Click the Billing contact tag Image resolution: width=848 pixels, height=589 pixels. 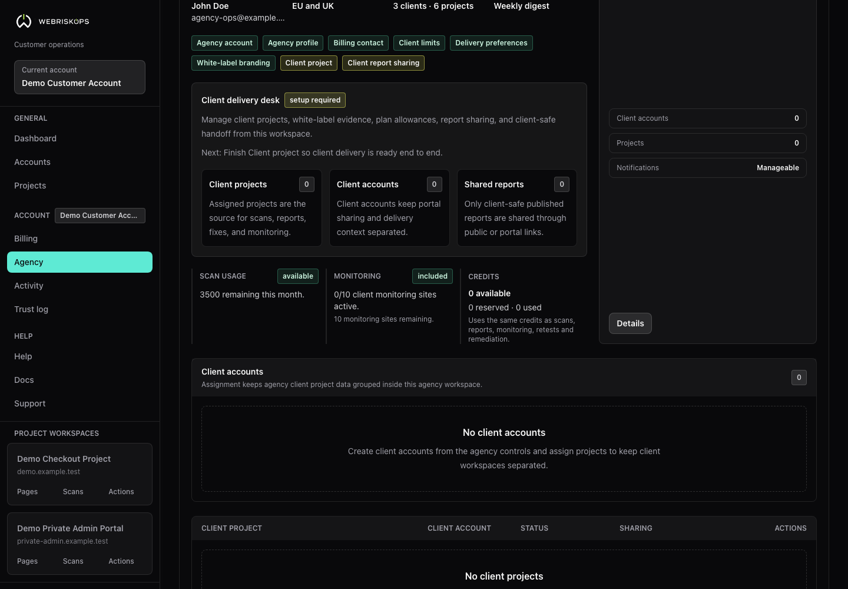pyautogui.click(x=358, y=43)
